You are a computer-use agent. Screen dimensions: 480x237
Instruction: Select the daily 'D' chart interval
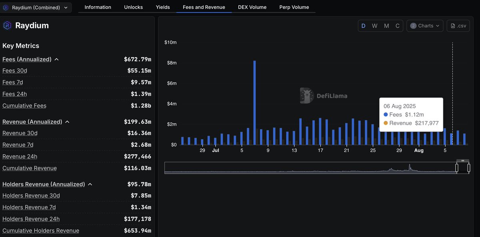363,26
